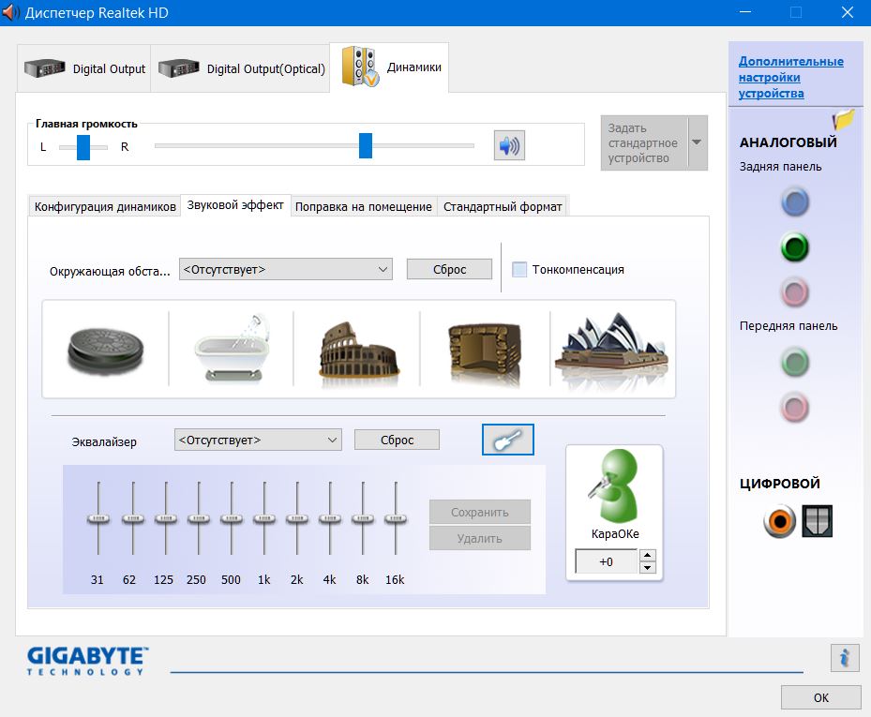
Task: Click the 16k equalizer slider
Action: 396,518
